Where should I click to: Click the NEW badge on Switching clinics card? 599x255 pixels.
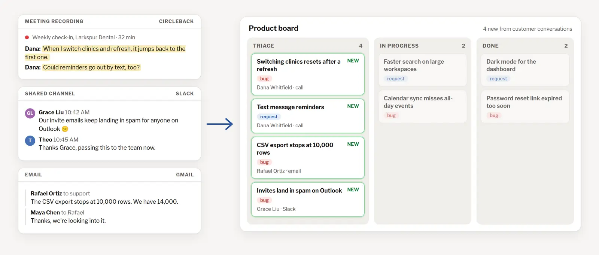pyautogui.click(x=353, y=61)
